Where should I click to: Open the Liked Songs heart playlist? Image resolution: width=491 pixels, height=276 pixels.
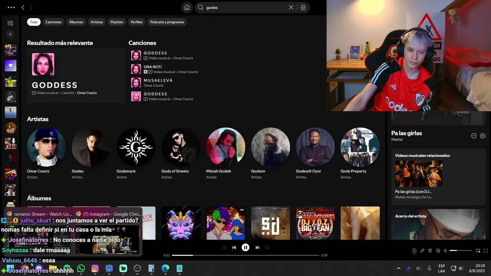[x=10, y=66]
